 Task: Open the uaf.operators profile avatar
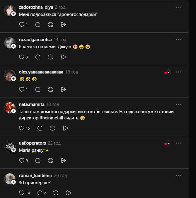click(10, 146)
